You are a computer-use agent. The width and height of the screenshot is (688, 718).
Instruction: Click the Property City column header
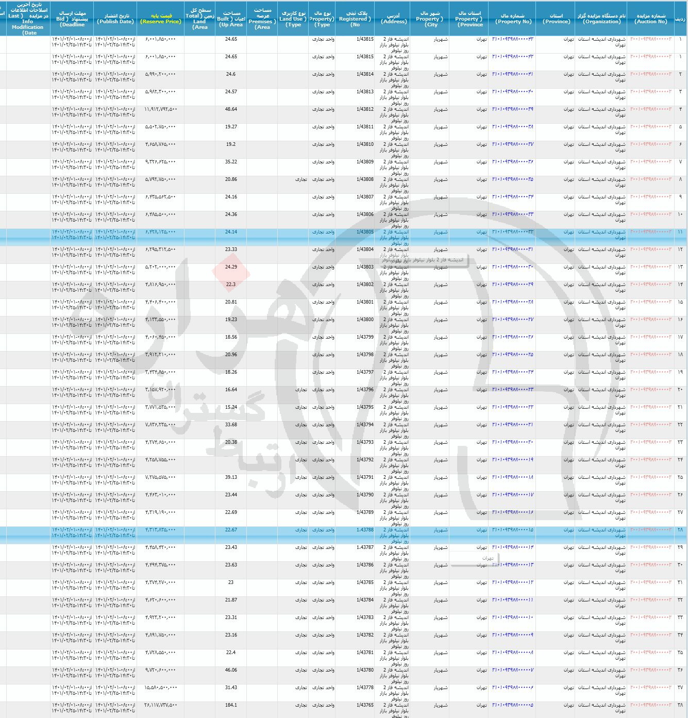coord(430,19)
